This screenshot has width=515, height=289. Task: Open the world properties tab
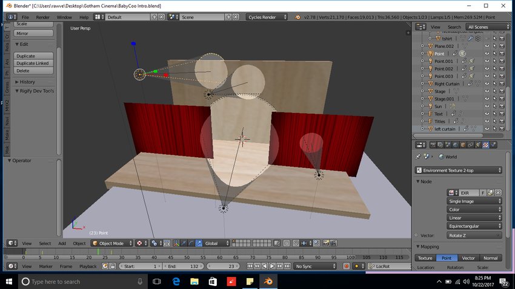[x=455, y=145]
